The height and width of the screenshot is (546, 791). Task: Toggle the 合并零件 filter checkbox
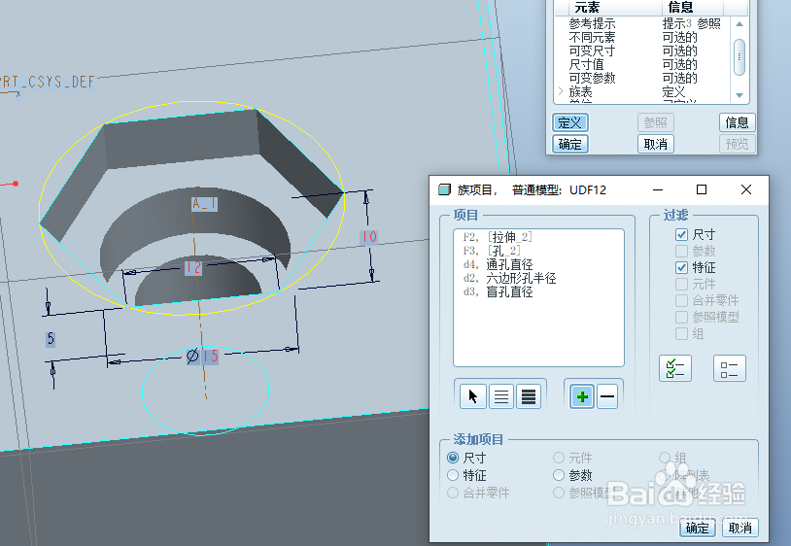pos(681,300)
